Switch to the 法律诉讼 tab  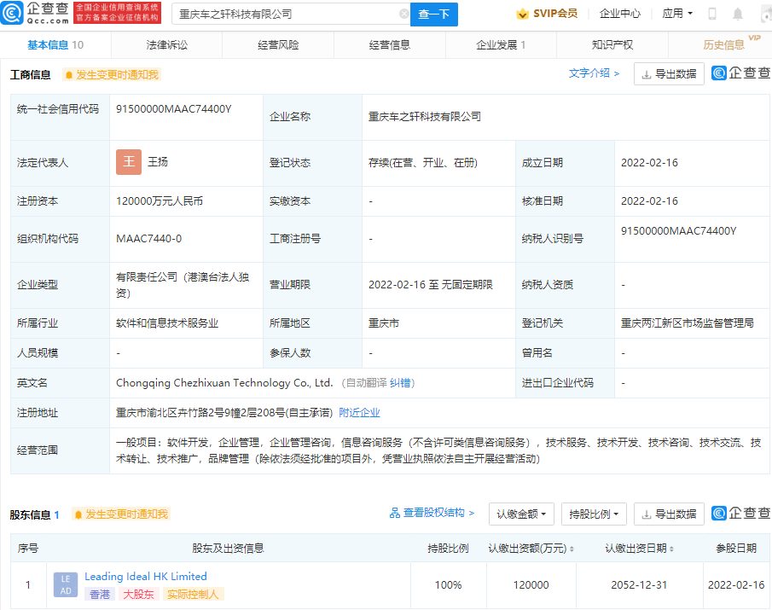pos(166,45)
